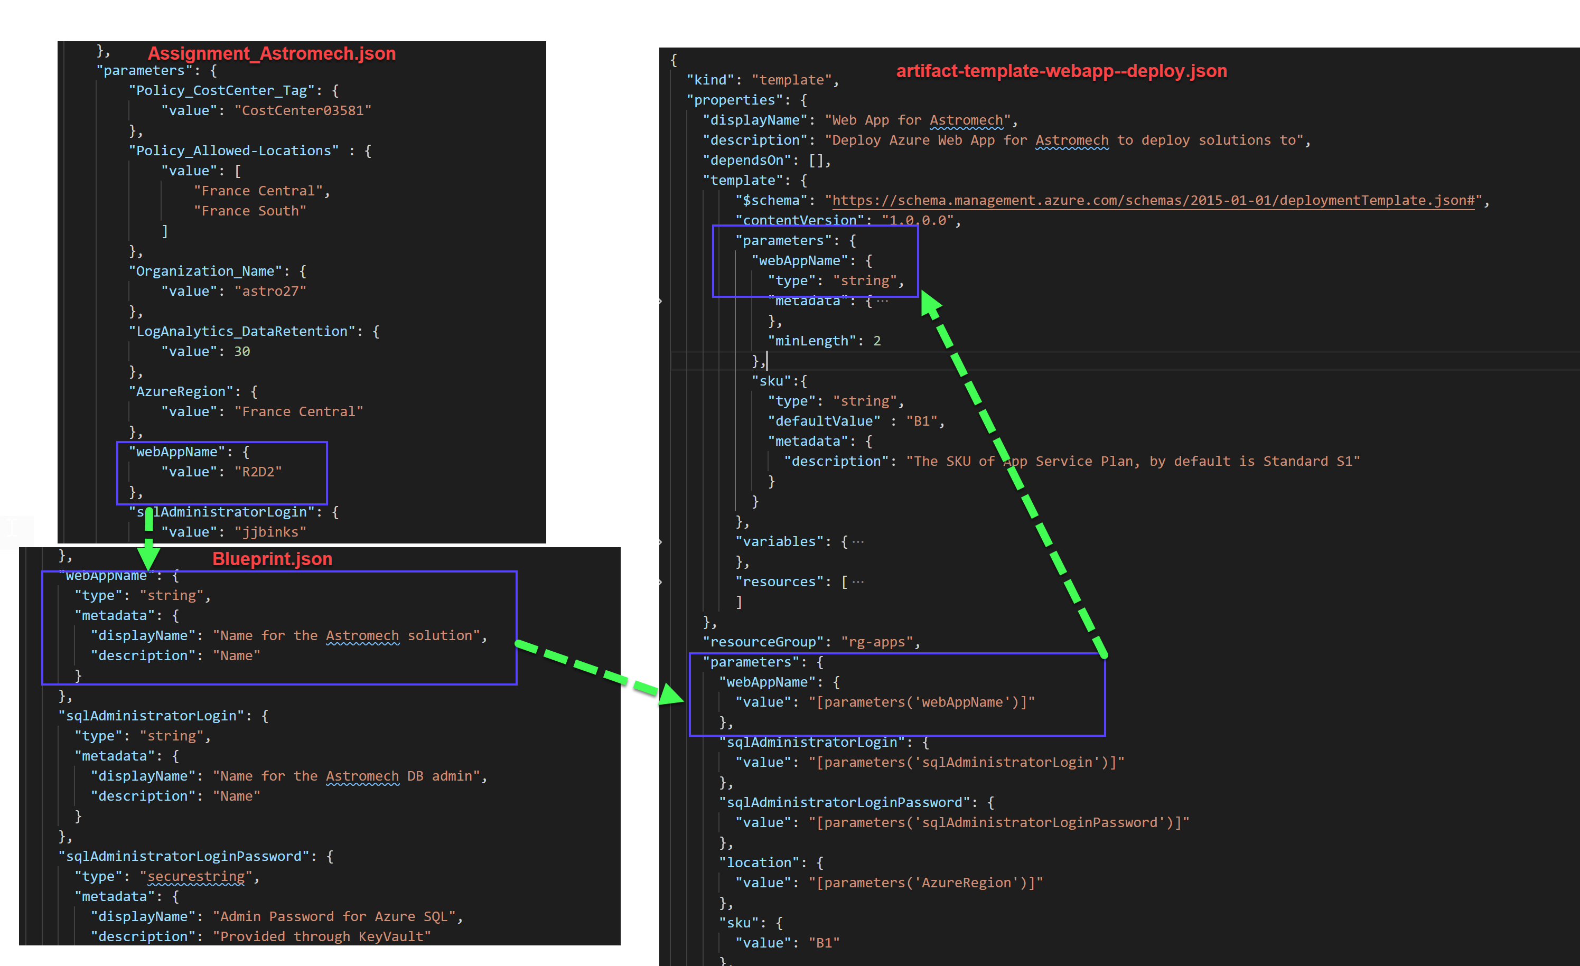Screen dimensions: 1580x966
Task: Select the "rg-apps" resourceGroup value
Action: click(x=877, y=642)
